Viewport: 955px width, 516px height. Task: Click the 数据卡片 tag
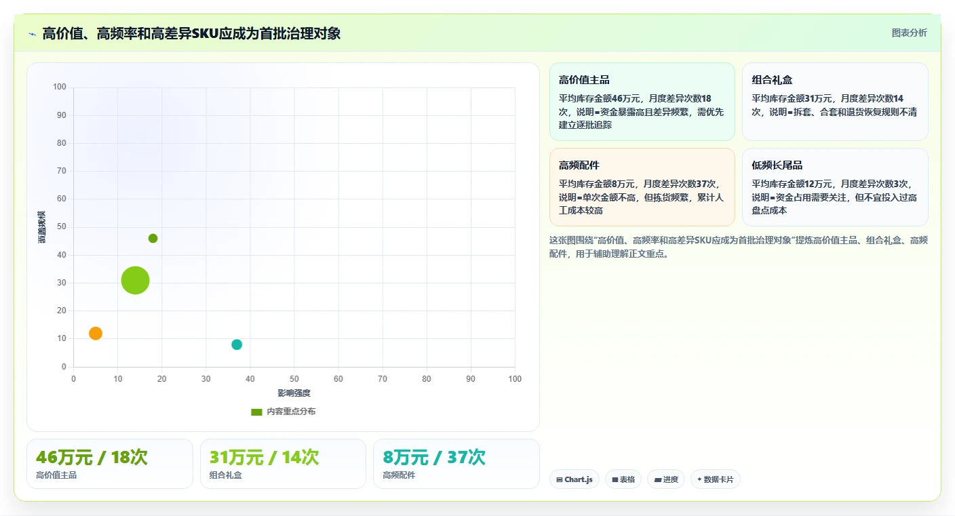tap(716, 479)
